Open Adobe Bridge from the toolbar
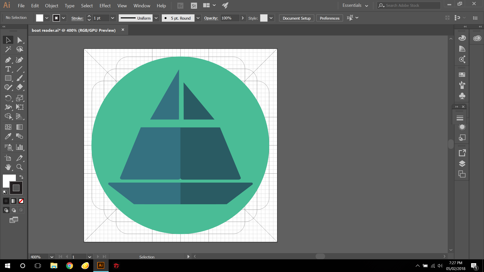Image resolution: width=484 pixels, height=272 pixels. (x=180, y=5)
